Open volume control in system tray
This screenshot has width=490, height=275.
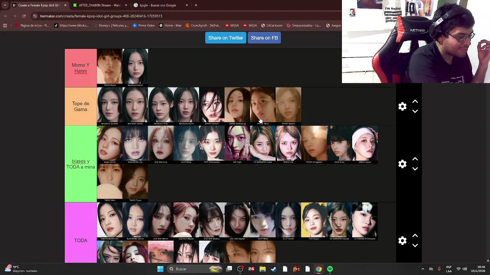[464, 269]
